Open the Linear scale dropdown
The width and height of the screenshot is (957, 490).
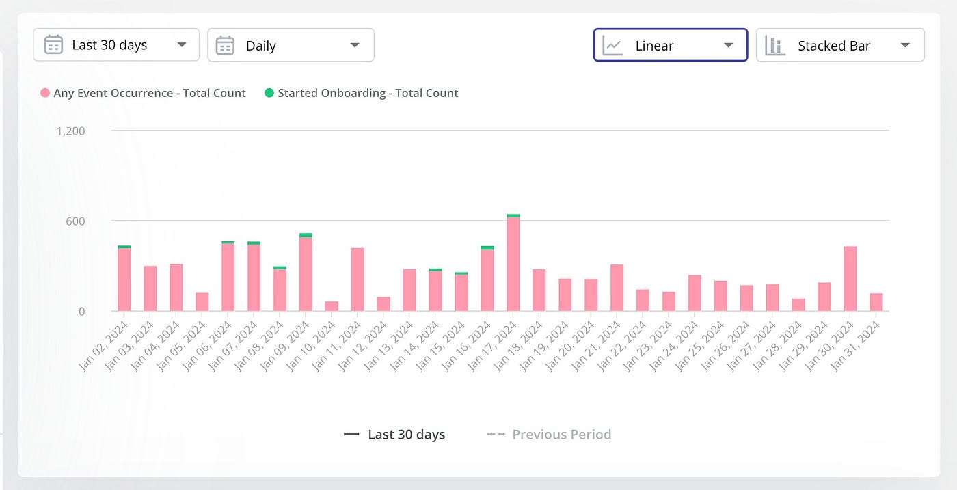(x=671, y=45)
